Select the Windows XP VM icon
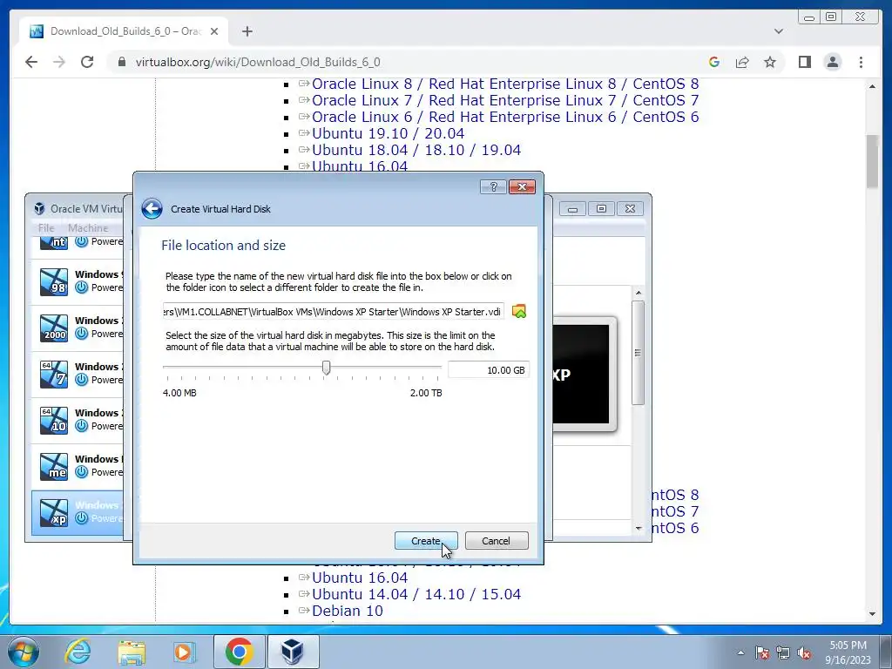This screenshot has height=669, width=892. [x=54, y=512]
